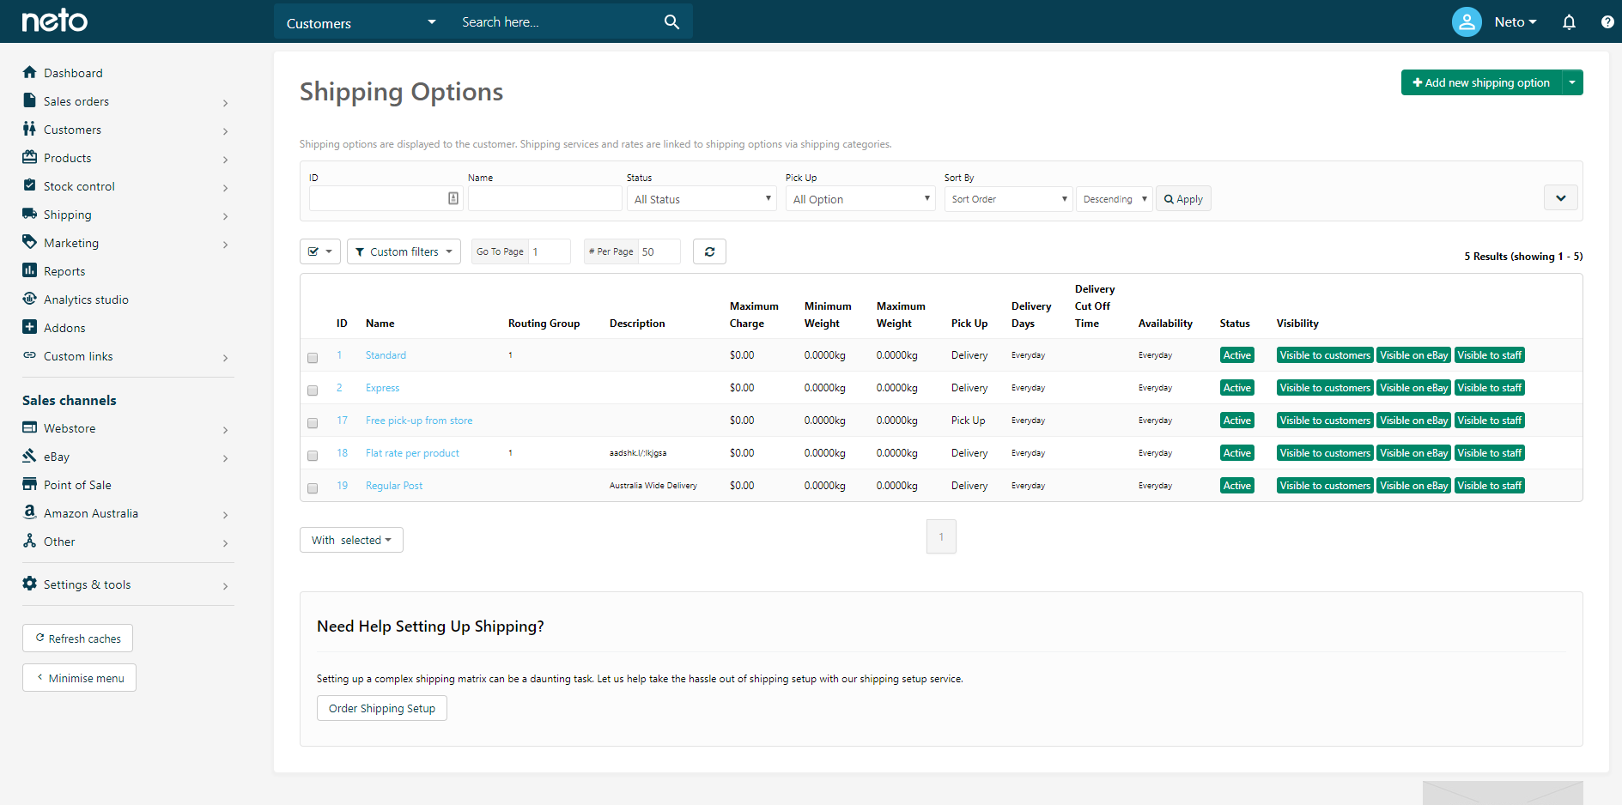This screenshot has height=805, width=1622.
Task: Tick the checkbox for Express row
Action: coord(313,390)
